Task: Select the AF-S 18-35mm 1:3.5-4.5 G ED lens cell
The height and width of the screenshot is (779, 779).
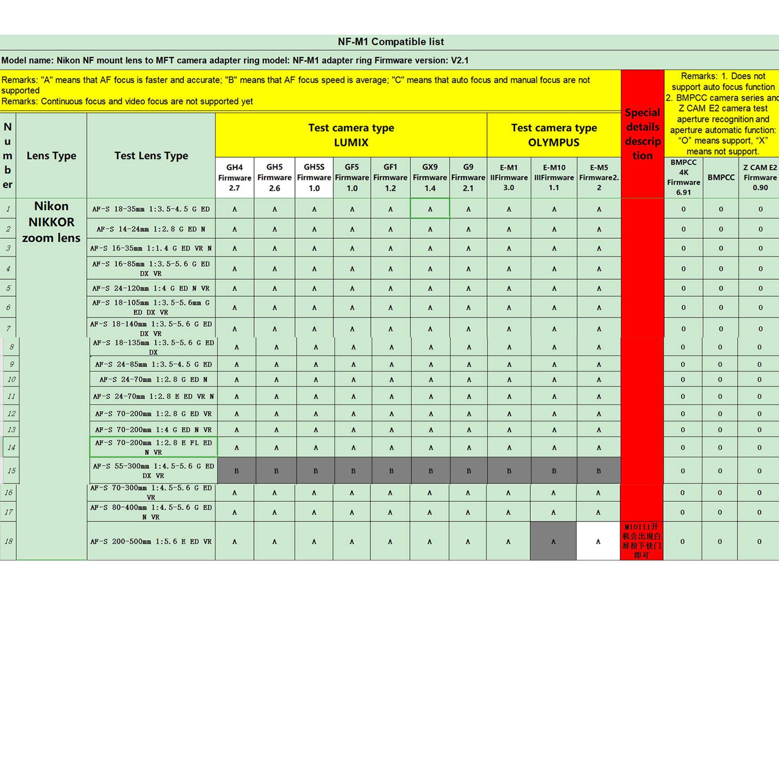Action: click(151, 209)
